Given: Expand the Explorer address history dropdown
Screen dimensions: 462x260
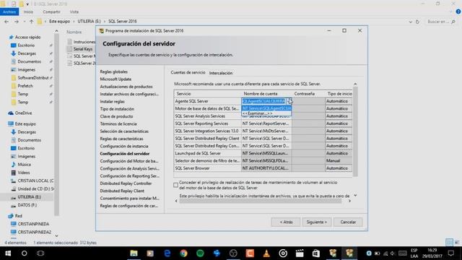Looking at the screenshot, I should tap(410, 22).
